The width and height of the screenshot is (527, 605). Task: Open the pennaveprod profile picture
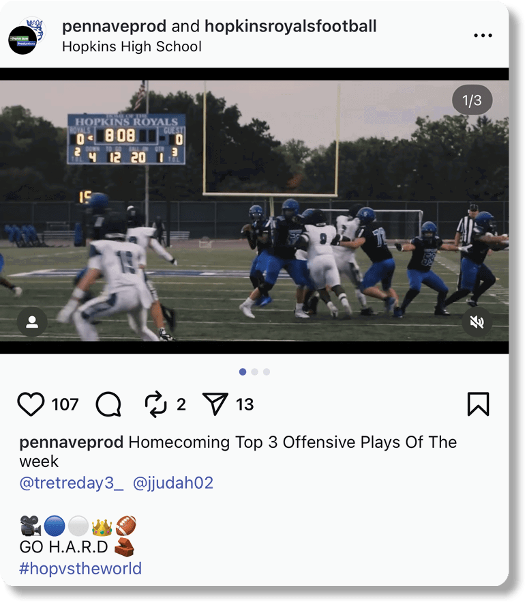(22, 40)
